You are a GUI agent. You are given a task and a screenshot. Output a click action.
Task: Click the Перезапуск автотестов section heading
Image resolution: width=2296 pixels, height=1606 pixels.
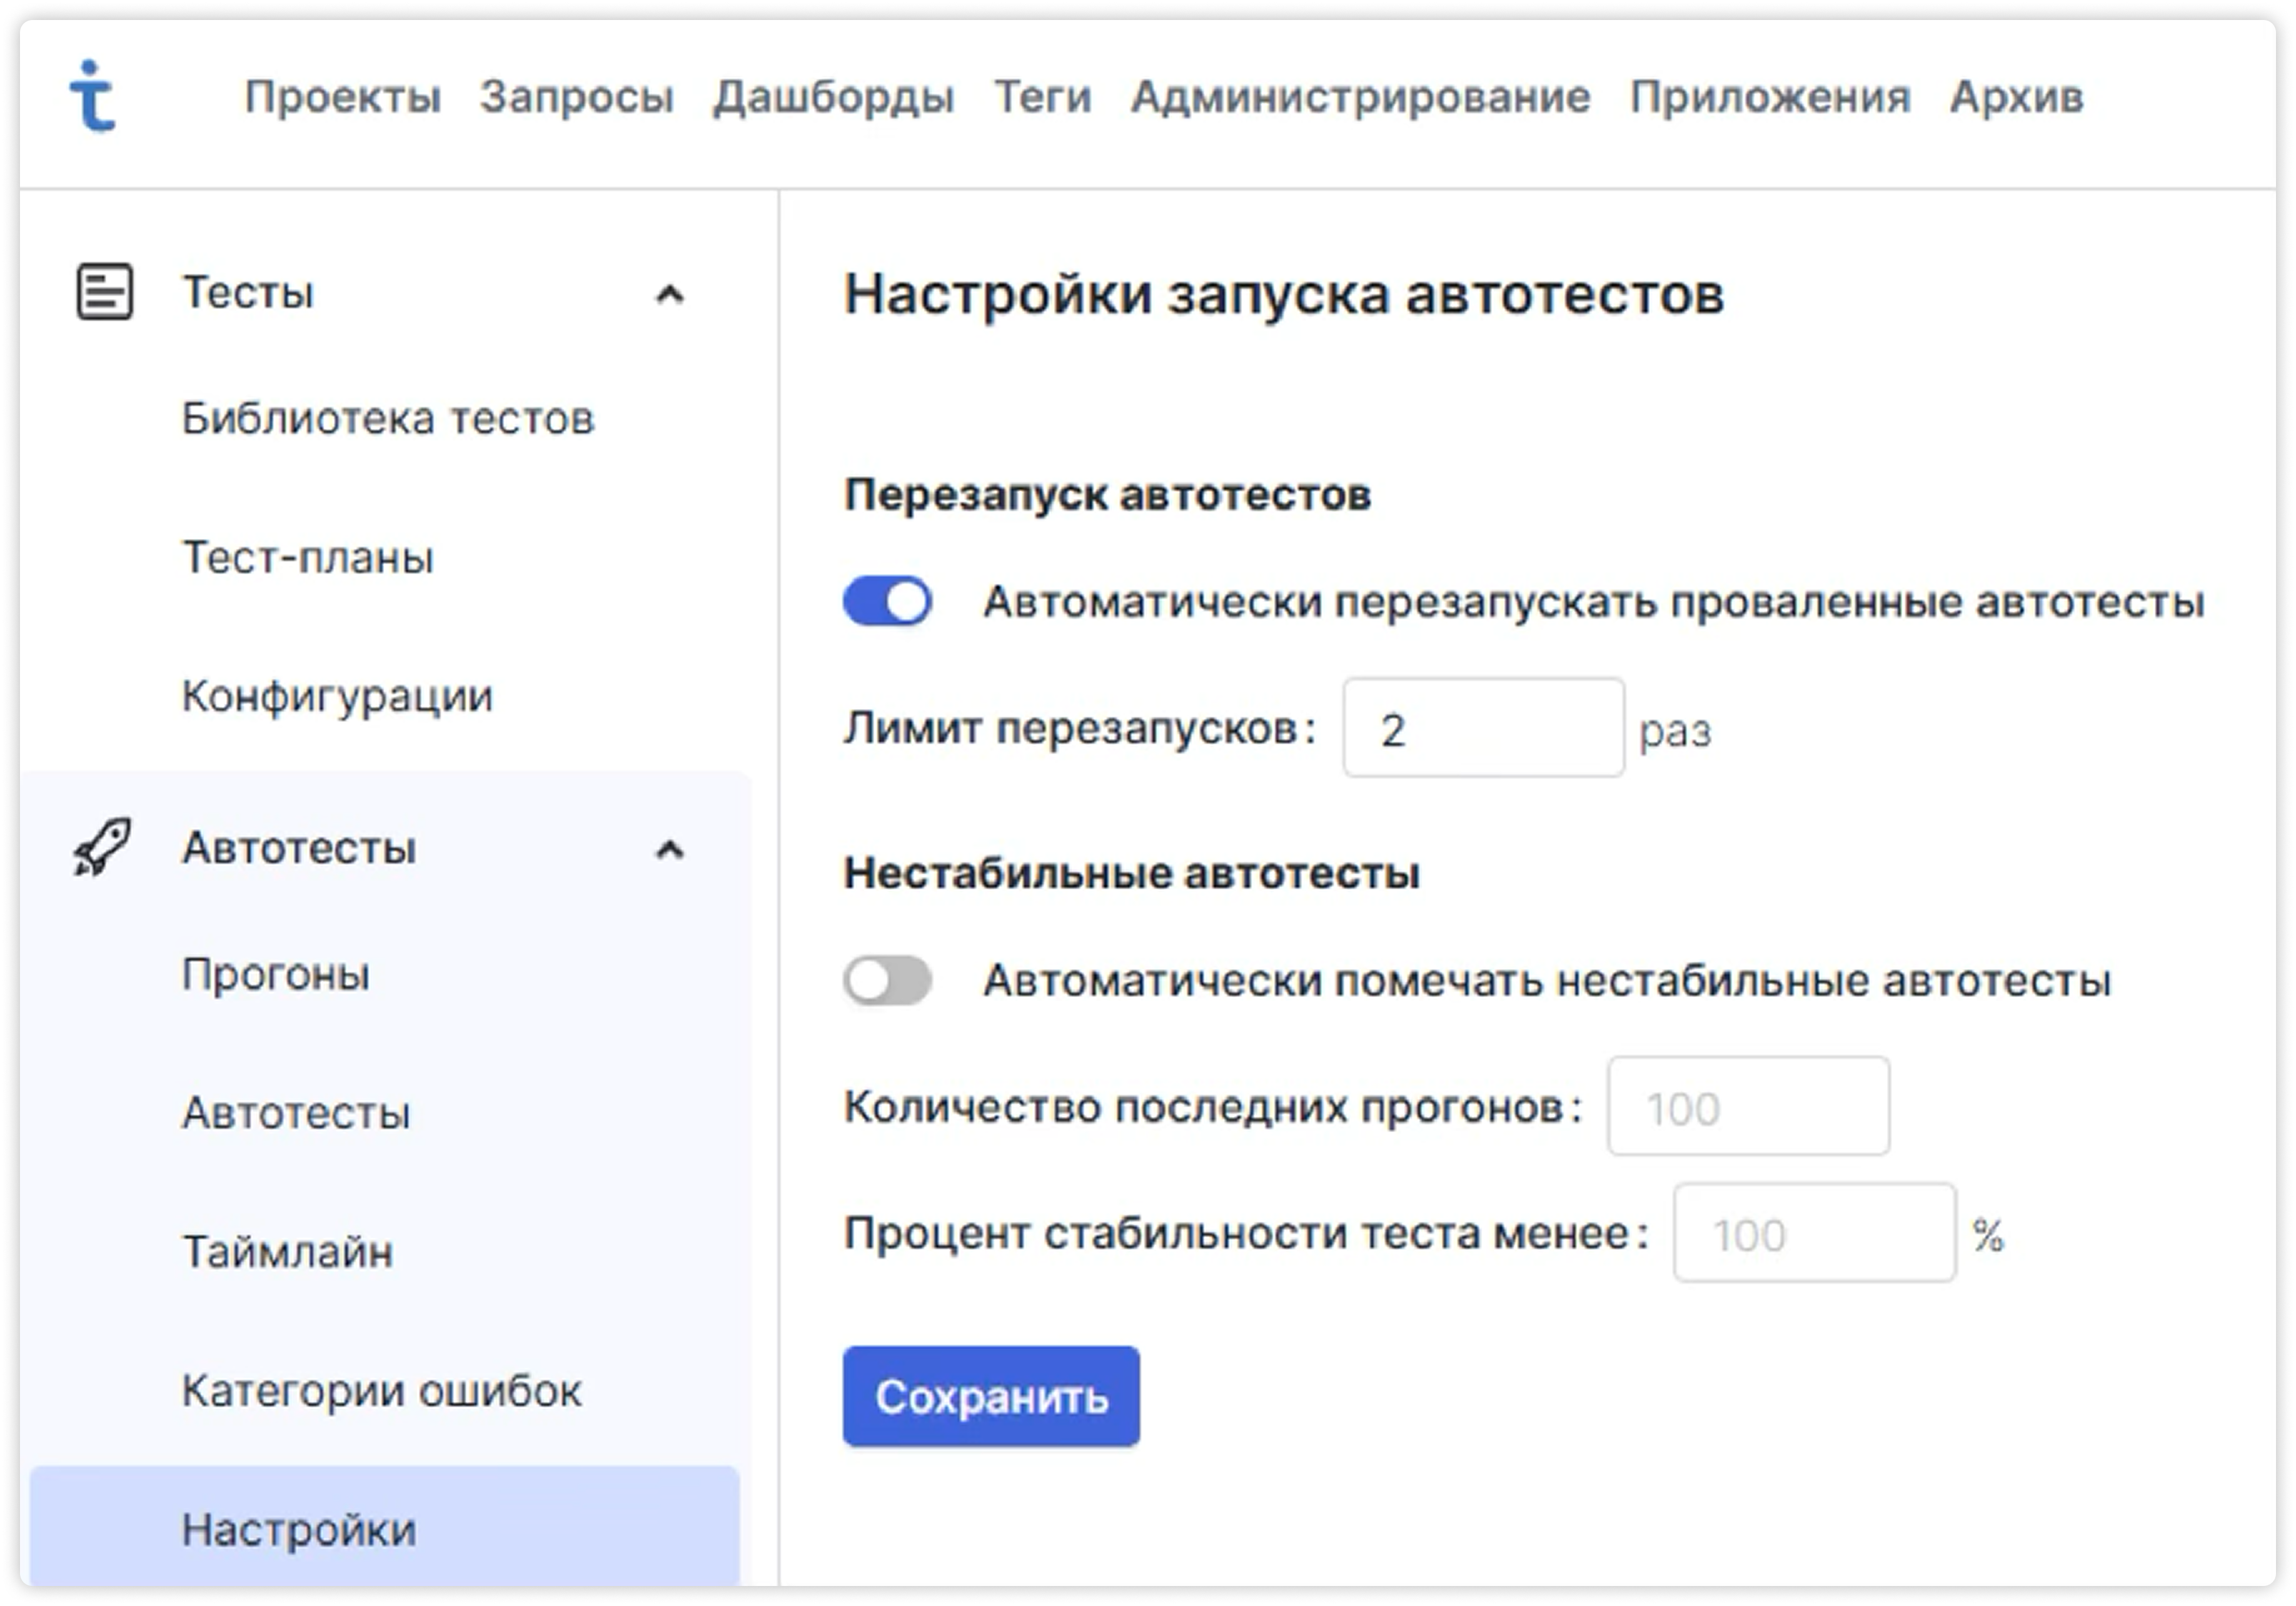[1107, 494]
